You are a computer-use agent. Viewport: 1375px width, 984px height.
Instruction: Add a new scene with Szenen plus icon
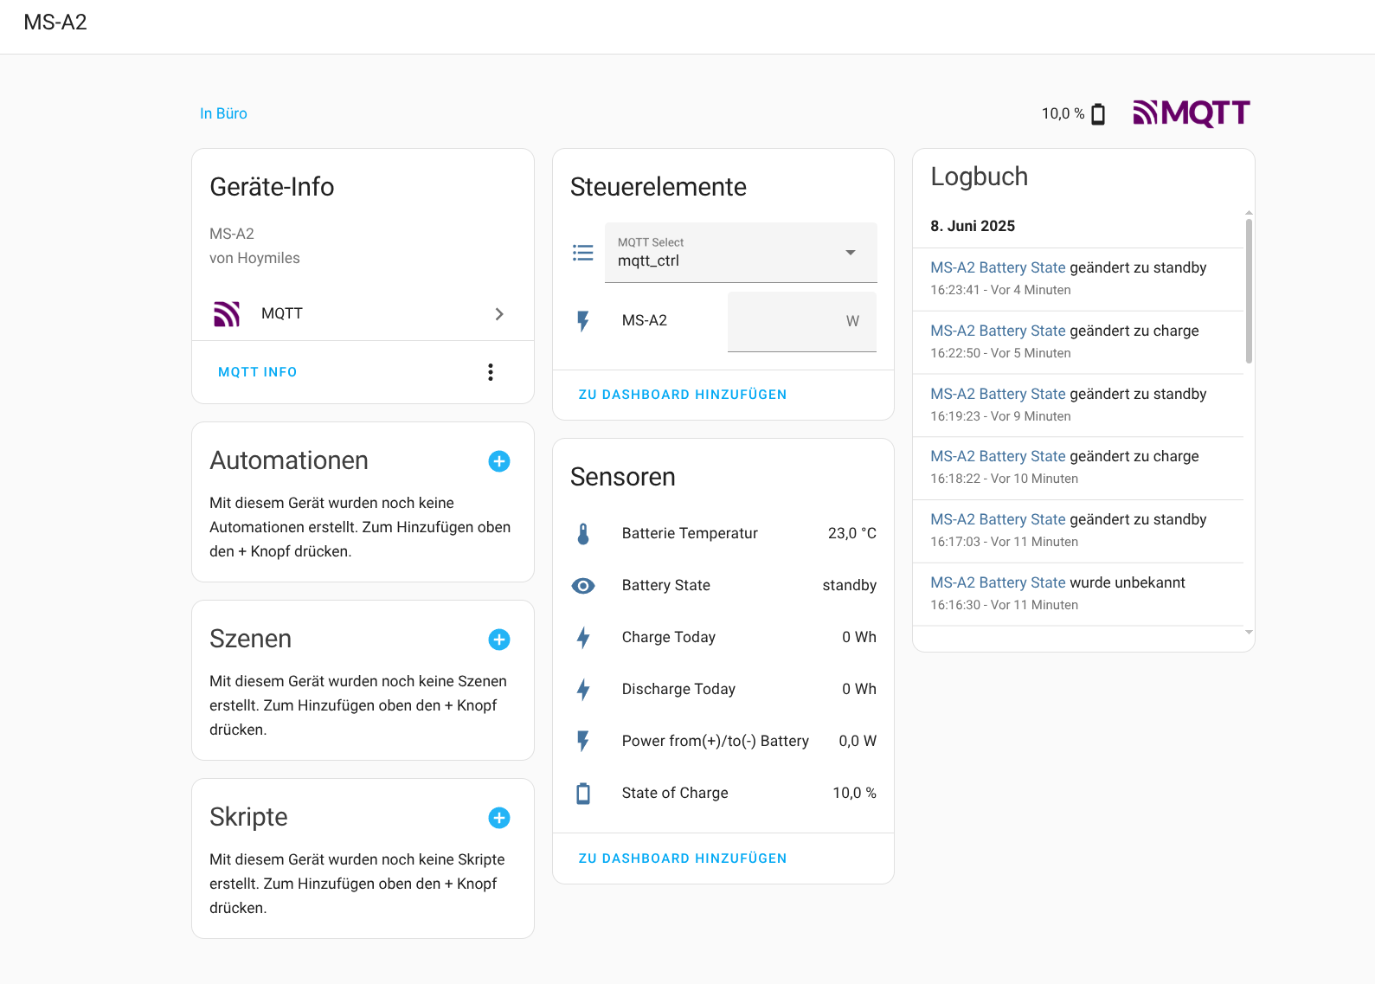499,640
